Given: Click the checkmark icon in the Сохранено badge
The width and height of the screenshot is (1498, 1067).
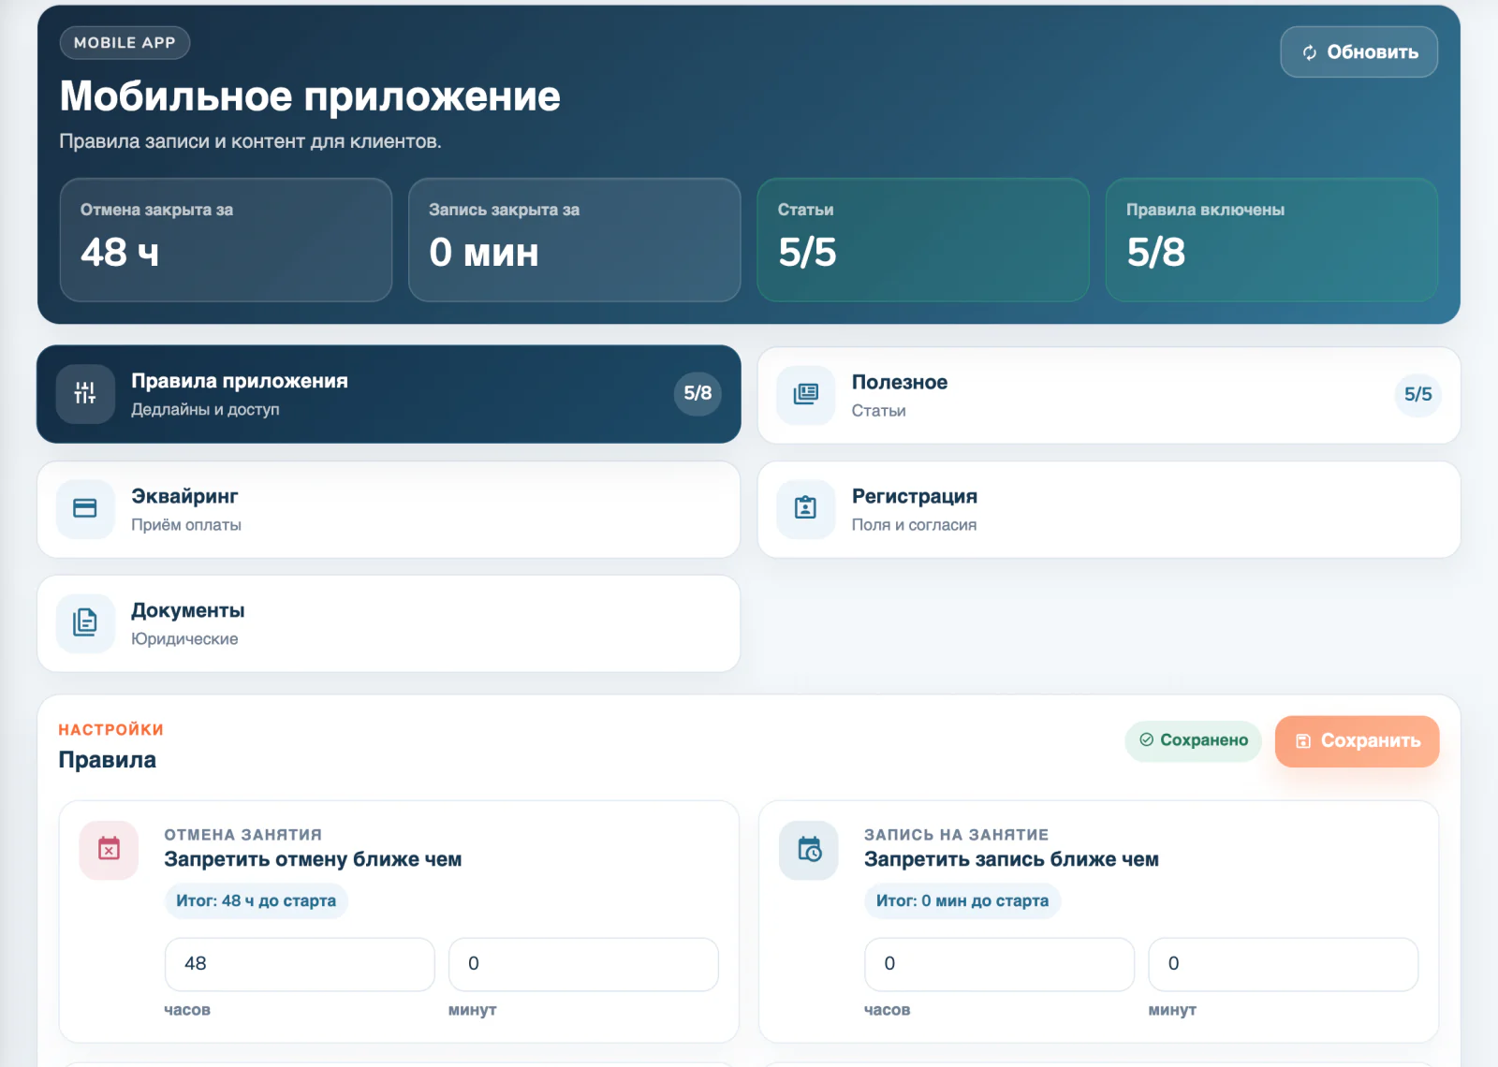Looking at the screenshot, I should [1146, 740].
